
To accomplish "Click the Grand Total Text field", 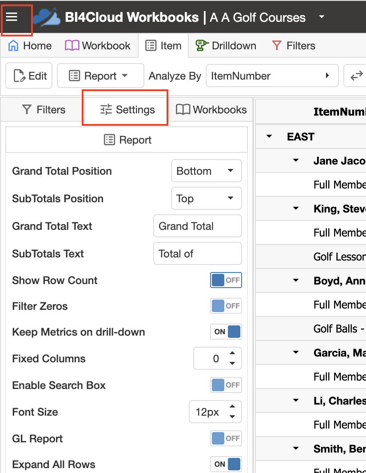I will [x=198, y=226].
